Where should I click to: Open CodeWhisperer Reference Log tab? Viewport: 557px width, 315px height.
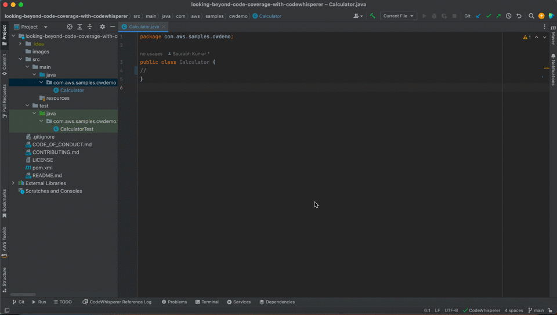coord(117,302)
